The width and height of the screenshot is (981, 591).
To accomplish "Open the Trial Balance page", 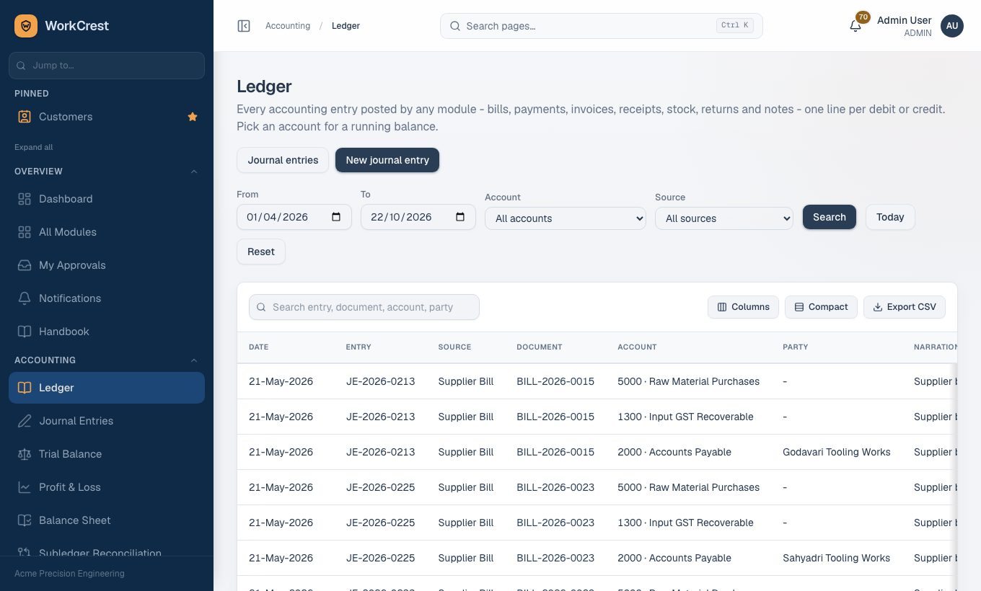I will tap(107, 454).
